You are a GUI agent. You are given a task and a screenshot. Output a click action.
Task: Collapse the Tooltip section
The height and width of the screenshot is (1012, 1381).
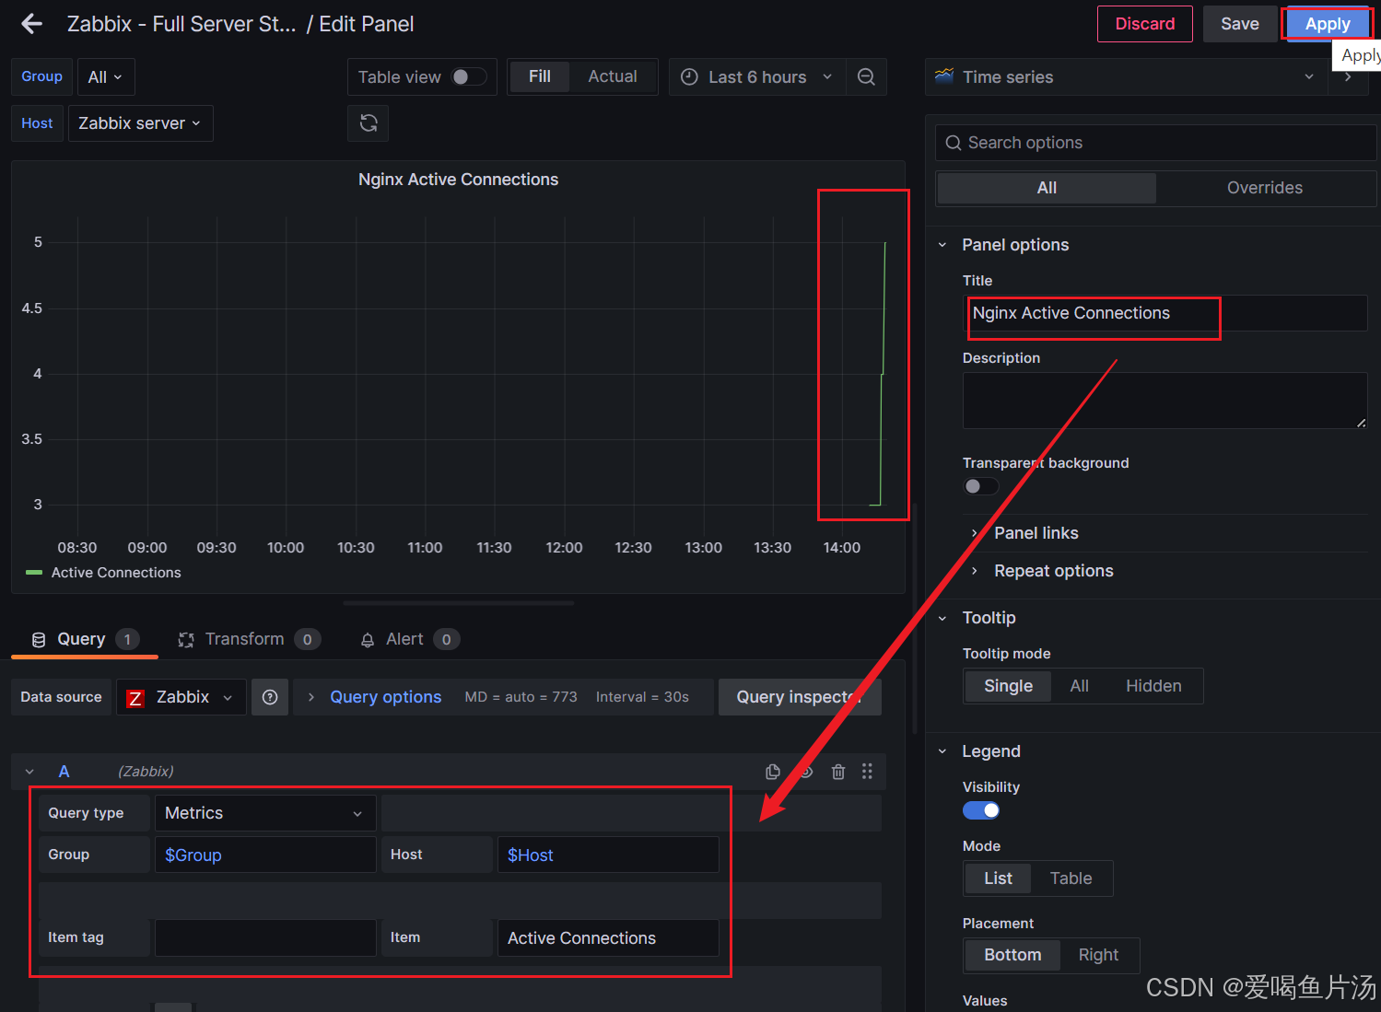989,618
